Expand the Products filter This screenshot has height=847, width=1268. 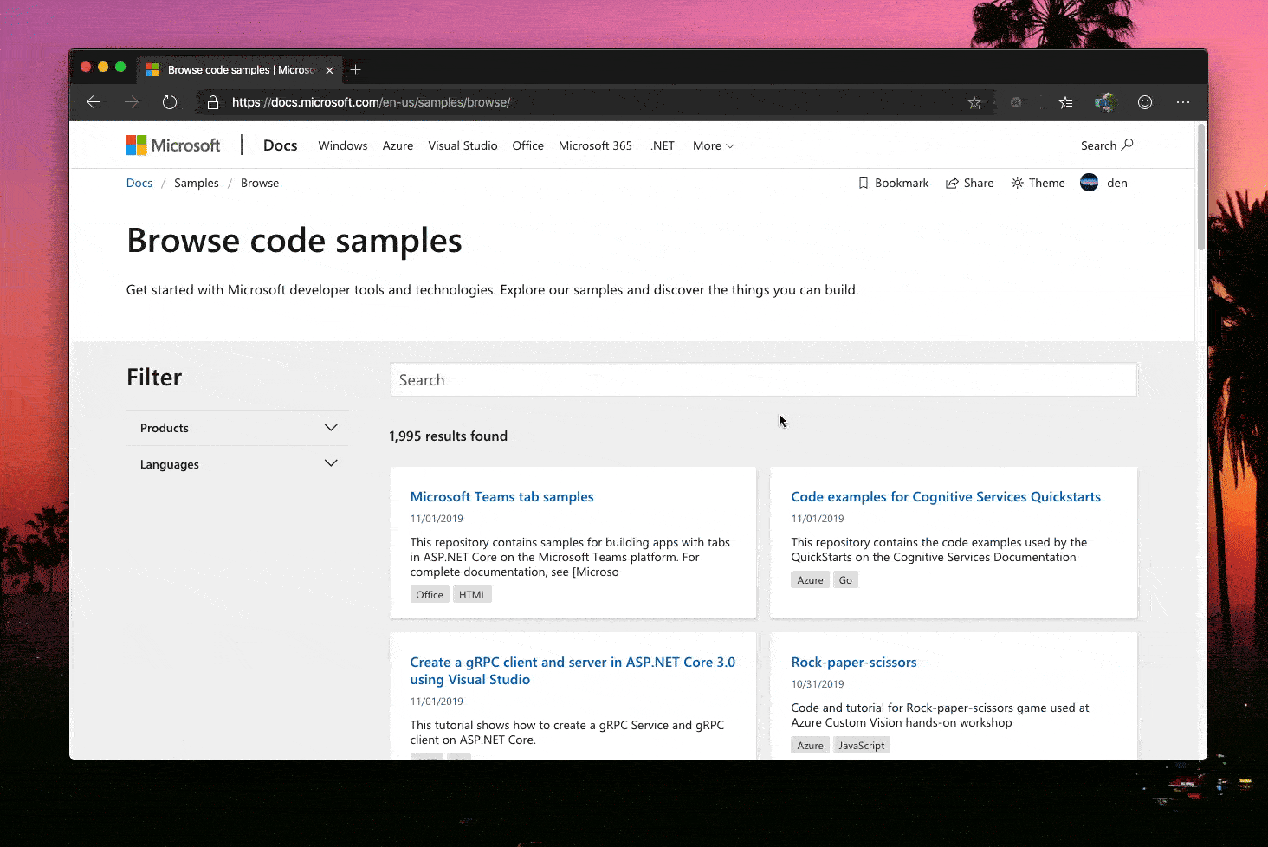(x=238, y=428)
